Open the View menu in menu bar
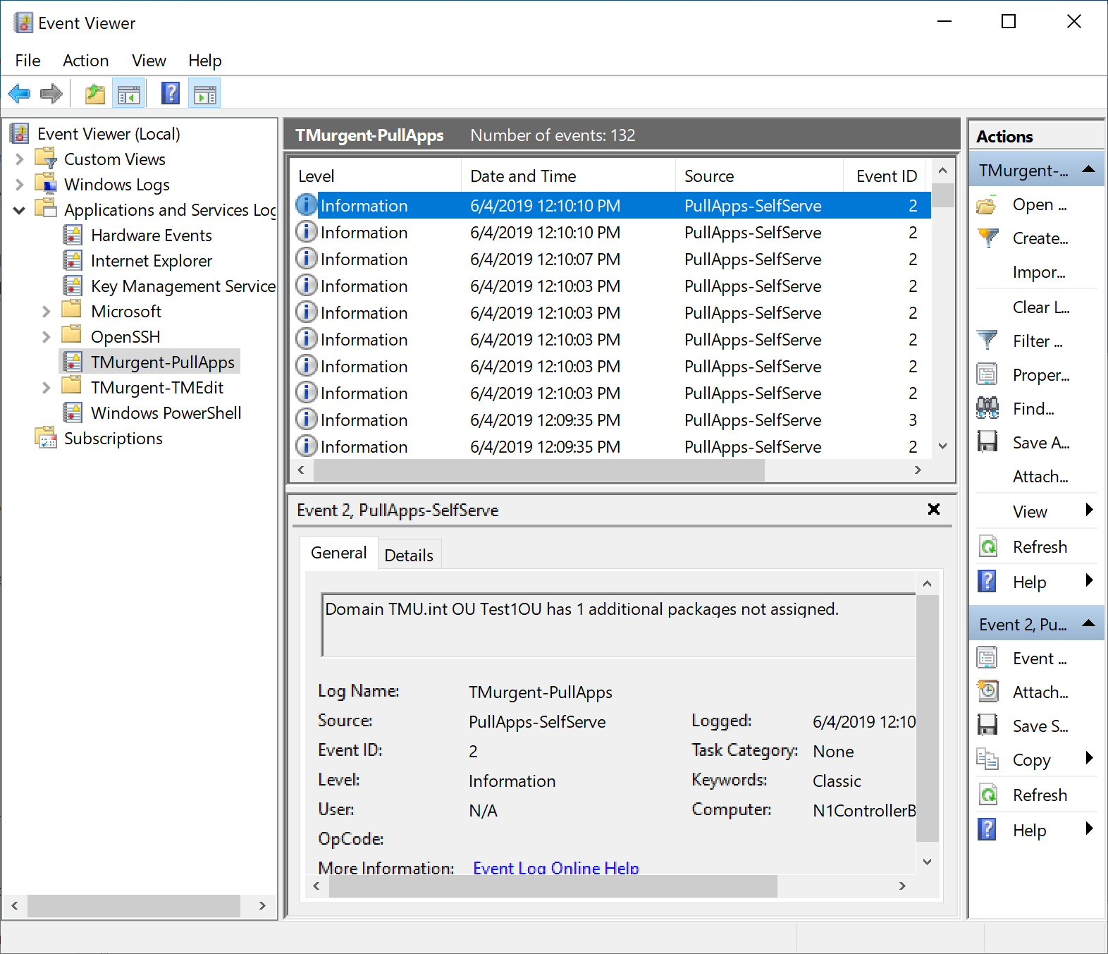Viewport: 1108px width, 954px height. point(149,61)
